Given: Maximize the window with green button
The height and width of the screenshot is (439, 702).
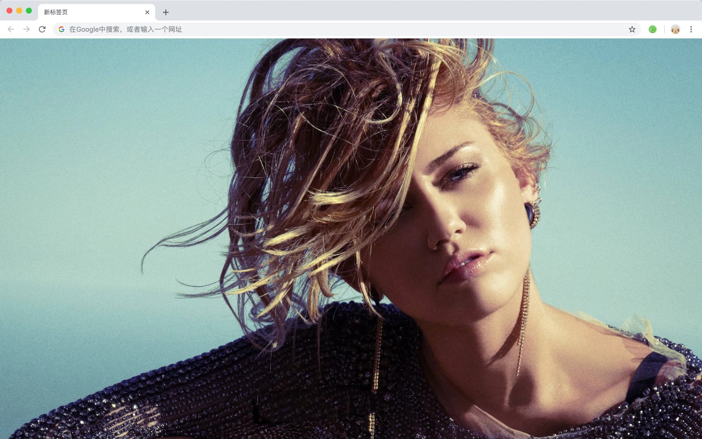Looking at the screenshot, I should click(29, 10).
